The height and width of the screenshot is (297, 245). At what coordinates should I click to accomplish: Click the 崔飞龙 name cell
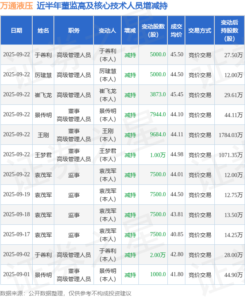[x=43, y=95]
